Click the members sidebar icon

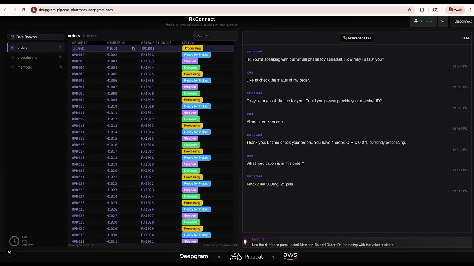[x=13, y=68]
